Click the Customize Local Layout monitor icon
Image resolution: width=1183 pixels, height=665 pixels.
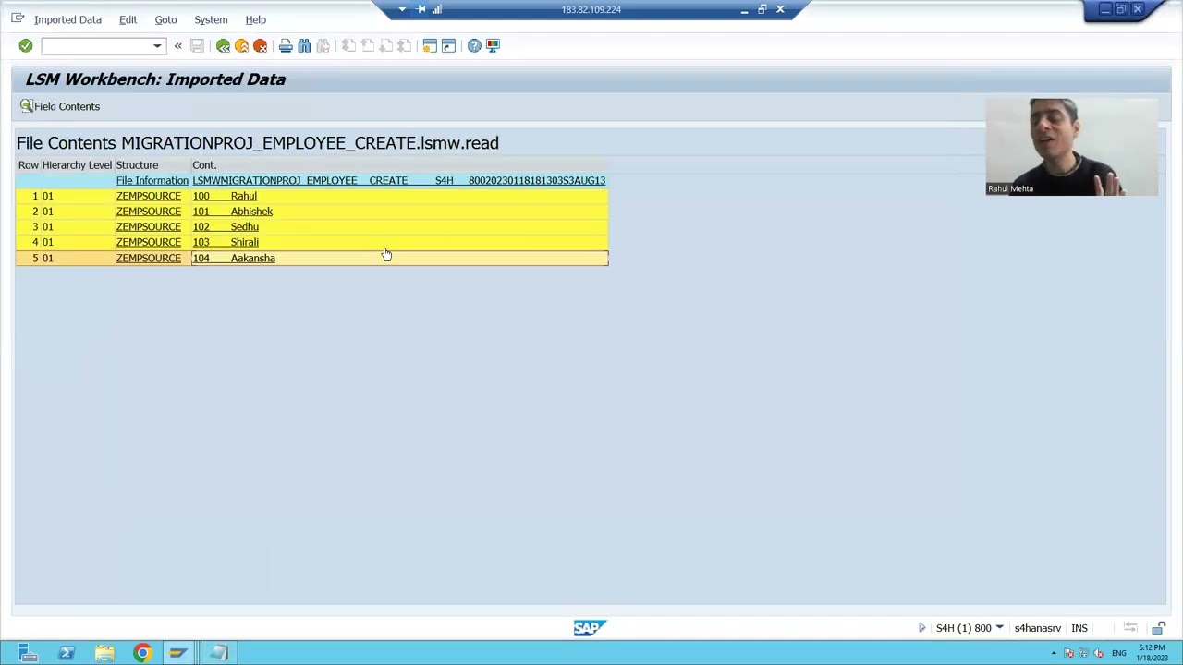point(493,45)
